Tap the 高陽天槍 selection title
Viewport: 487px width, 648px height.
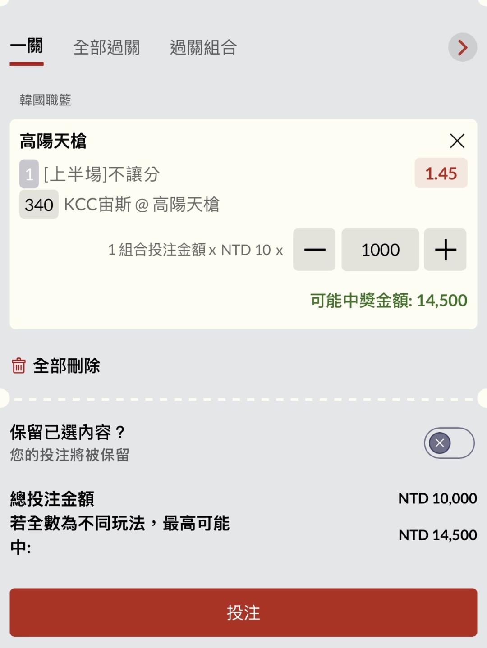coord(53,141)
